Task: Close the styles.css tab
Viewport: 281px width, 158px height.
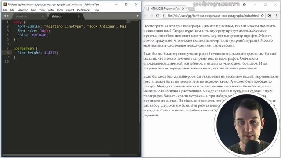Action: click(79, 16)
